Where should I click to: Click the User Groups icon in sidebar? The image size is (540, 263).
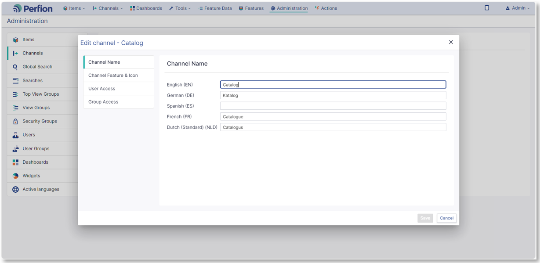(16, 149)
